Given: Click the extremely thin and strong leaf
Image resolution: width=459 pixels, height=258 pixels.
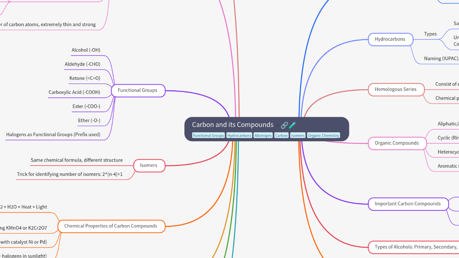Looking at the screenshot, I should coord(48,25).
